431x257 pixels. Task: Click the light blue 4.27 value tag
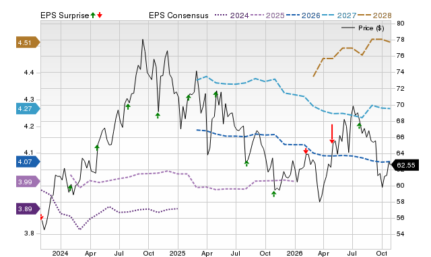tap(28, 109)
